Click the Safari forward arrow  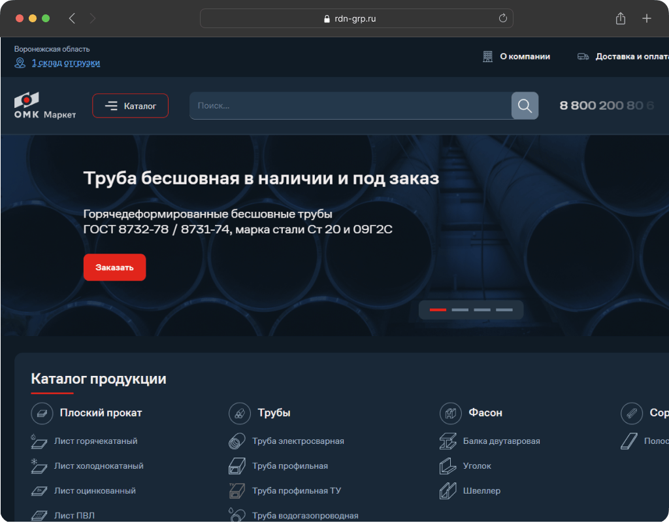point(93,18)
